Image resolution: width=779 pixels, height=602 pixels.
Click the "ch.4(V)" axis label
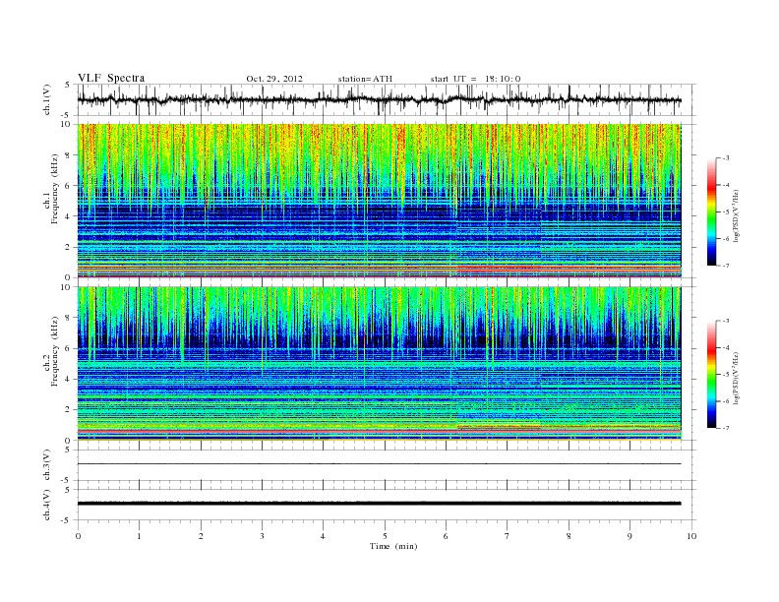47,505
